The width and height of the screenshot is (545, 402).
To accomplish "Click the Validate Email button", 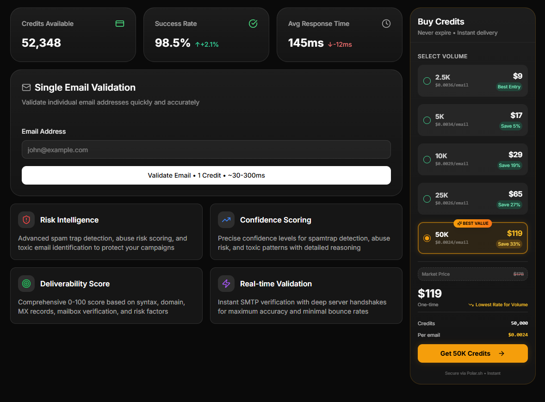I will pyautogui.click(x=206, y=175).
